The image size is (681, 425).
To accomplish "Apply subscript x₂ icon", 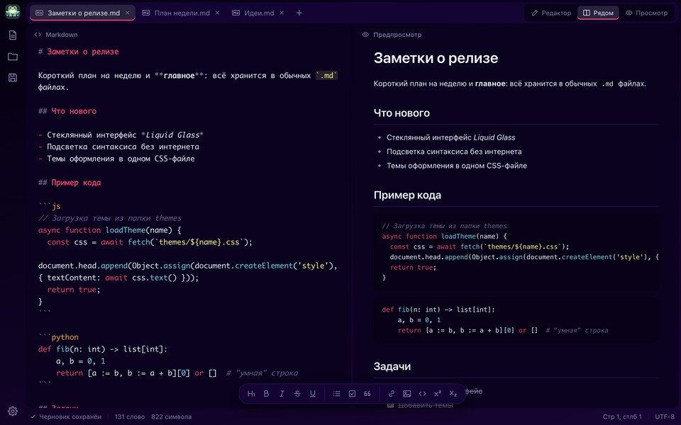I will [453, 394].
